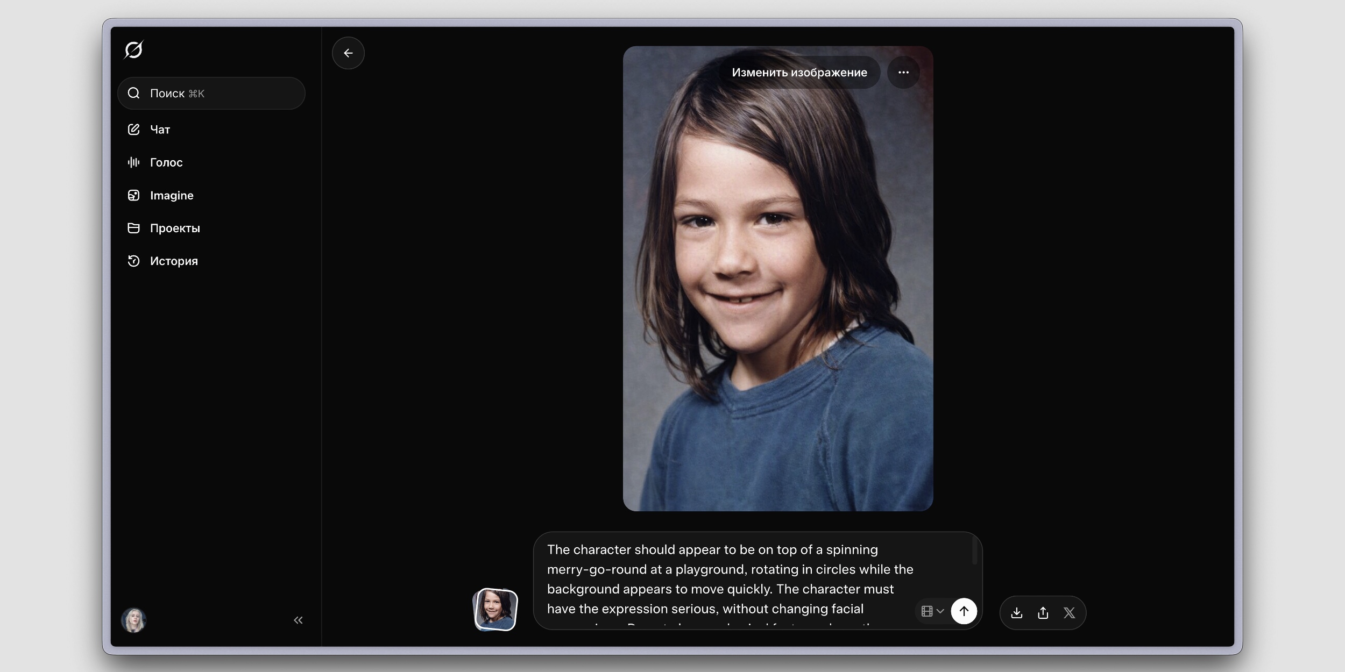Click the download image icon
This screenshot has height=672, width=1345.
[x=1016, y=613]
